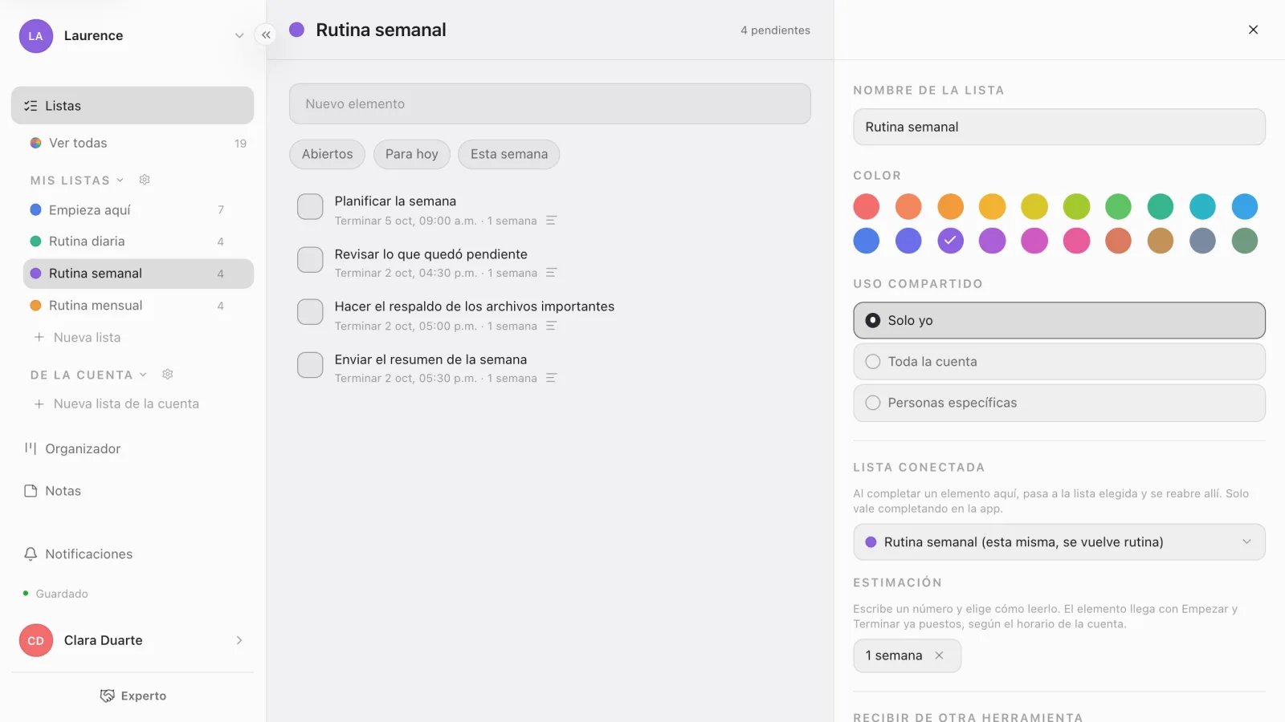Collapse the sidebar with the double-chevron icon
The width and height of the screenshot is (1285, 722).
[266, 34]
